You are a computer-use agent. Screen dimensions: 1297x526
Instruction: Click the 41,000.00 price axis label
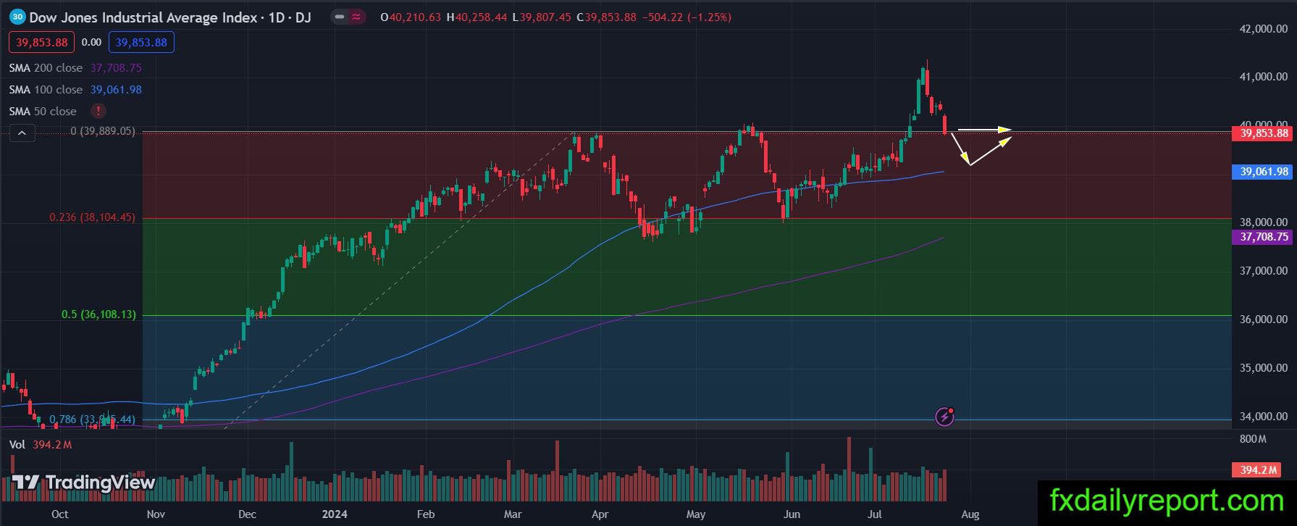click(1264, 77)
